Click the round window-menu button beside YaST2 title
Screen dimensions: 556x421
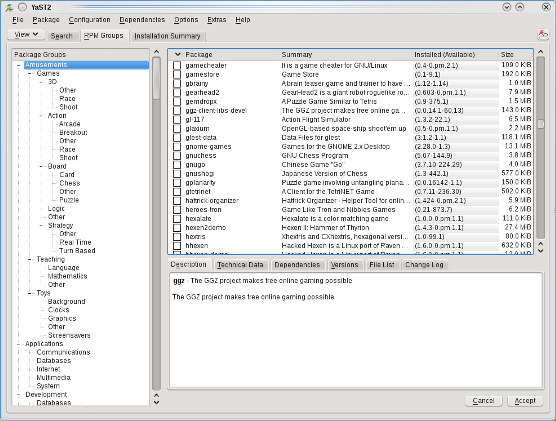(22, 7)
